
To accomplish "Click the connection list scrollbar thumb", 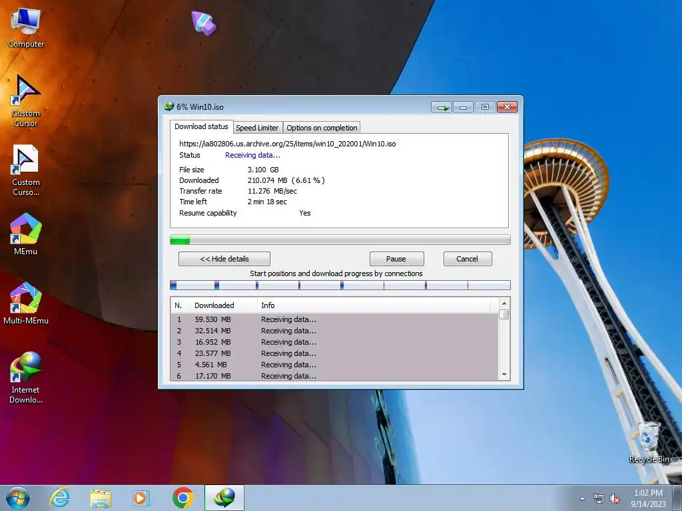I will 504,314.
